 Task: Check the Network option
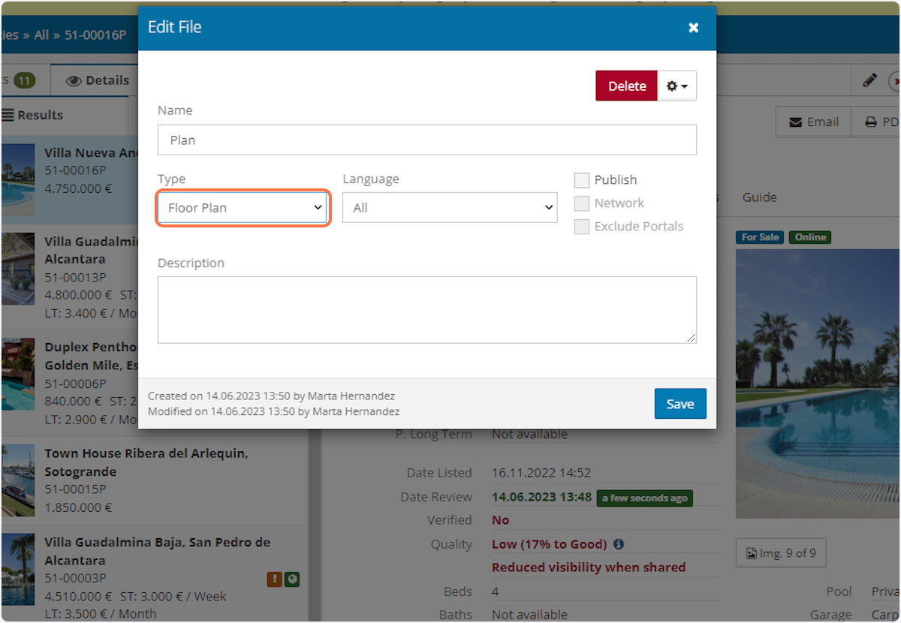(x=582, y=203)
